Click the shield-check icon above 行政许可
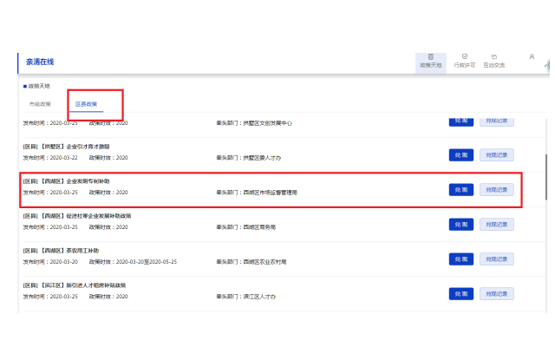Viewport: 555px width, 347px height. 465,56
